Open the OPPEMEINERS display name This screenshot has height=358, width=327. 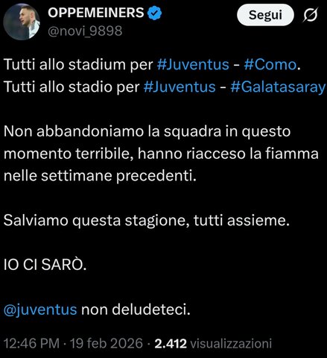[x=96, y=13]
